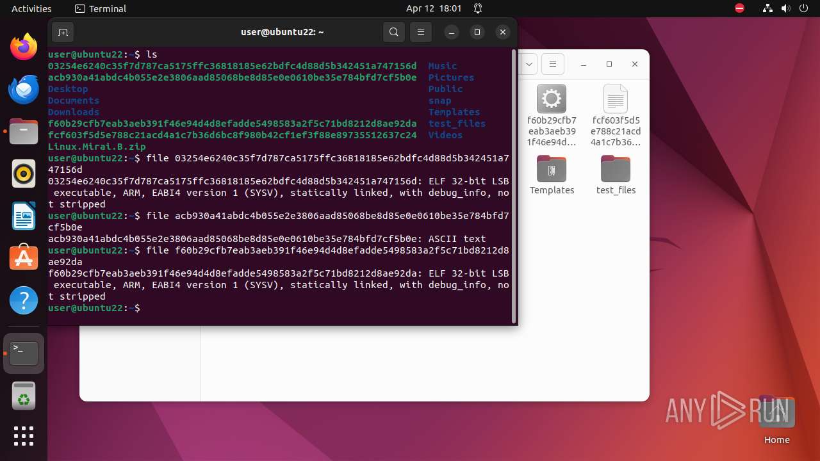Click the terminal vertical scrollbar

coord(514,186)
